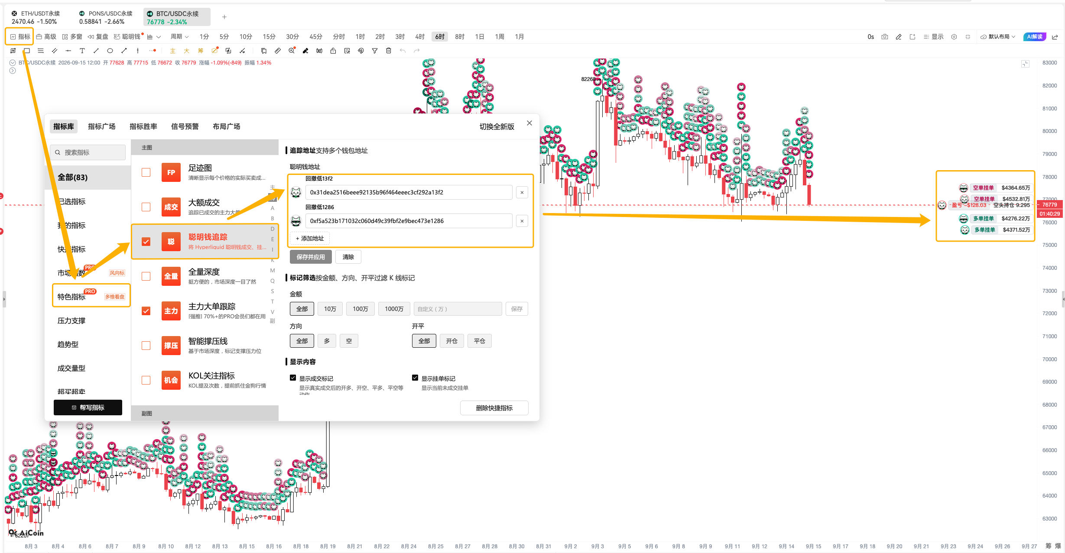Open the hexagon settings icon
This screenshot has width=1065, height=553.
954,37
